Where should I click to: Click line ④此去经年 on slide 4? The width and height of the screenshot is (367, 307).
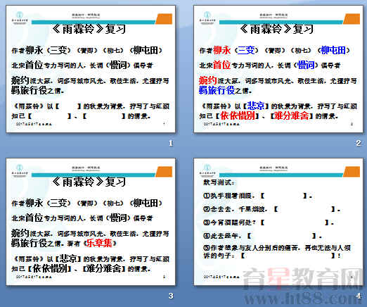pyautogui.click(x=262, y=236)
